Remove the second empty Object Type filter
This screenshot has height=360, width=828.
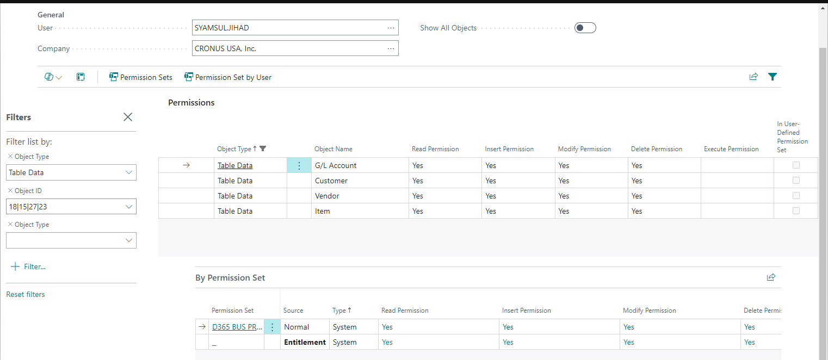(10, 225)
